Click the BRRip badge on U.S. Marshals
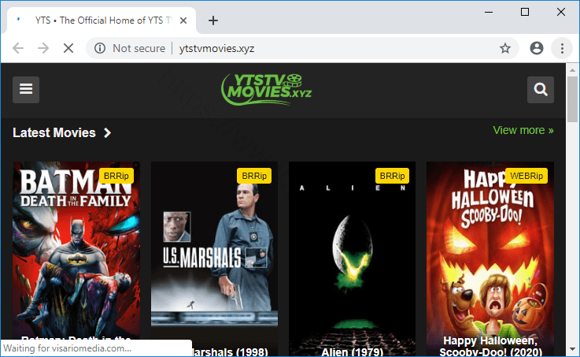Image resolution: width=580 pixels, height=357 pixels. point(254,176)
